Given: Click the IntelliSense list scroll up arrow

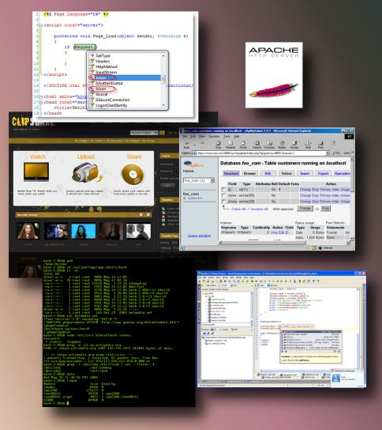Looking at the screenshot, I should point(163,55).
